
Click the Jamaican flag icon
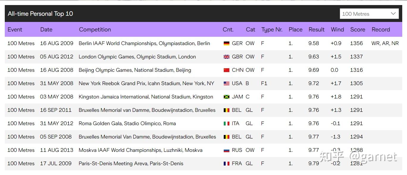[x=226, y=97]
